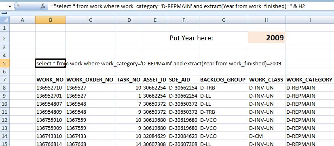This screenshot has width=334, height=146.
Task: Click the WORK_CLASS header cell
Action: (x=266, y=79)
